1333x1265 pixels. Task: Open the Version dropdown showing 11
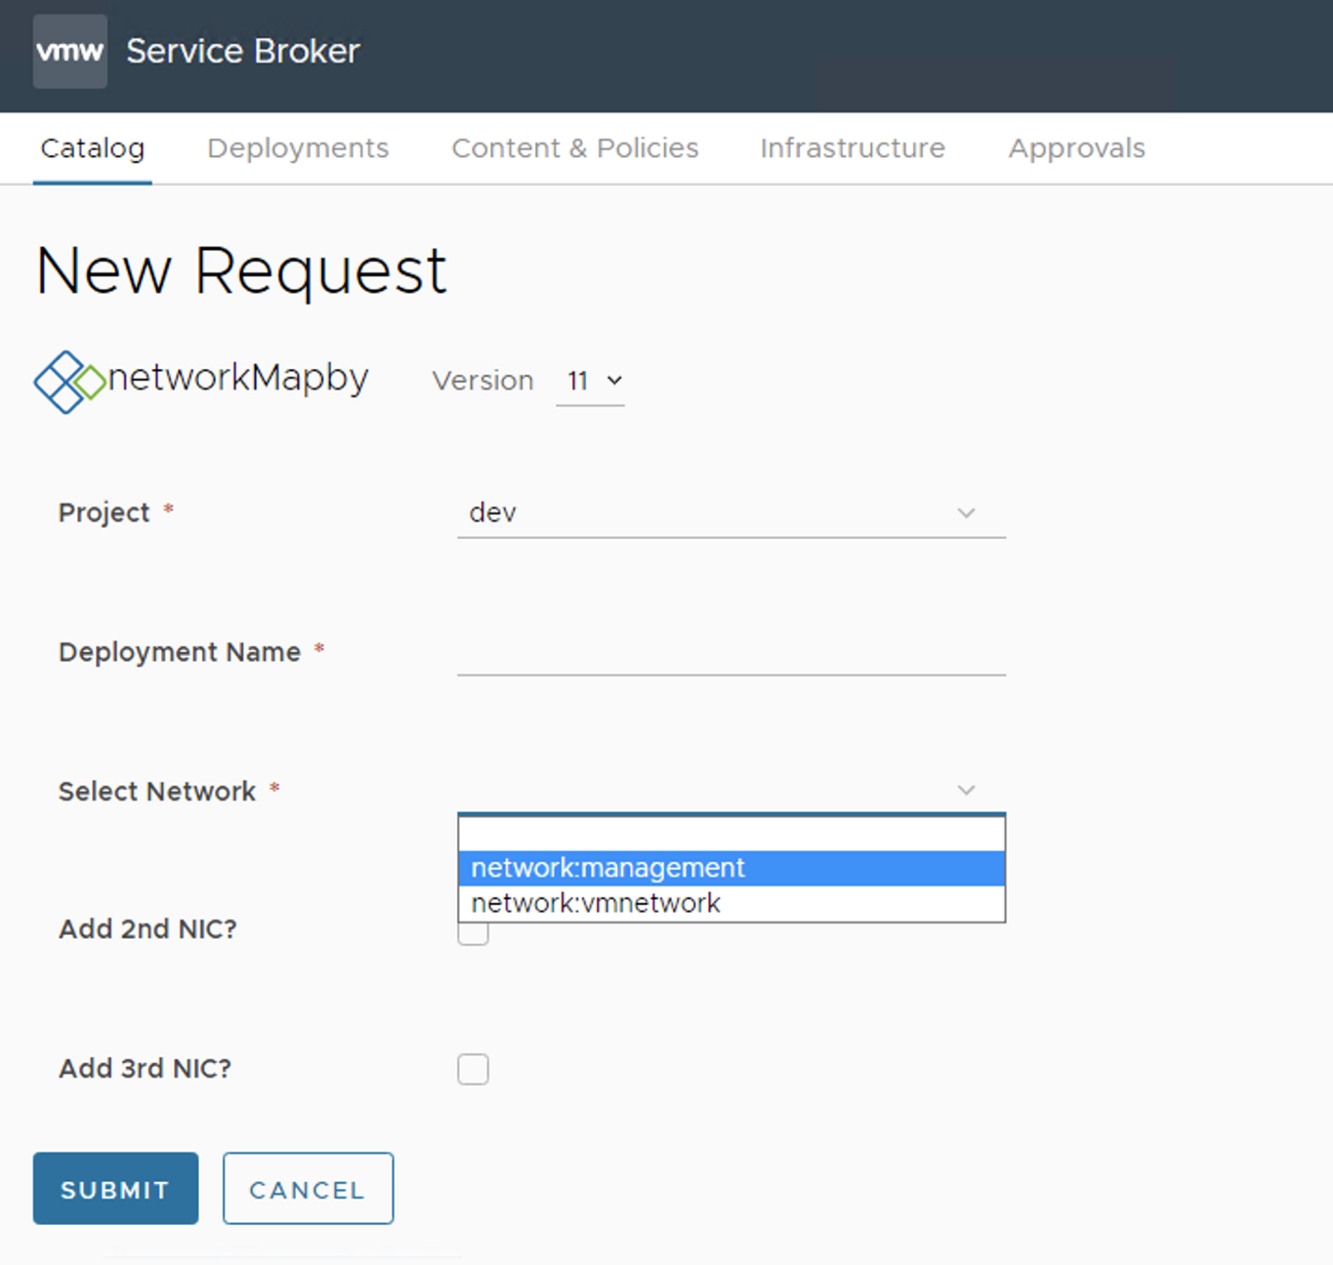click(590, 380)
